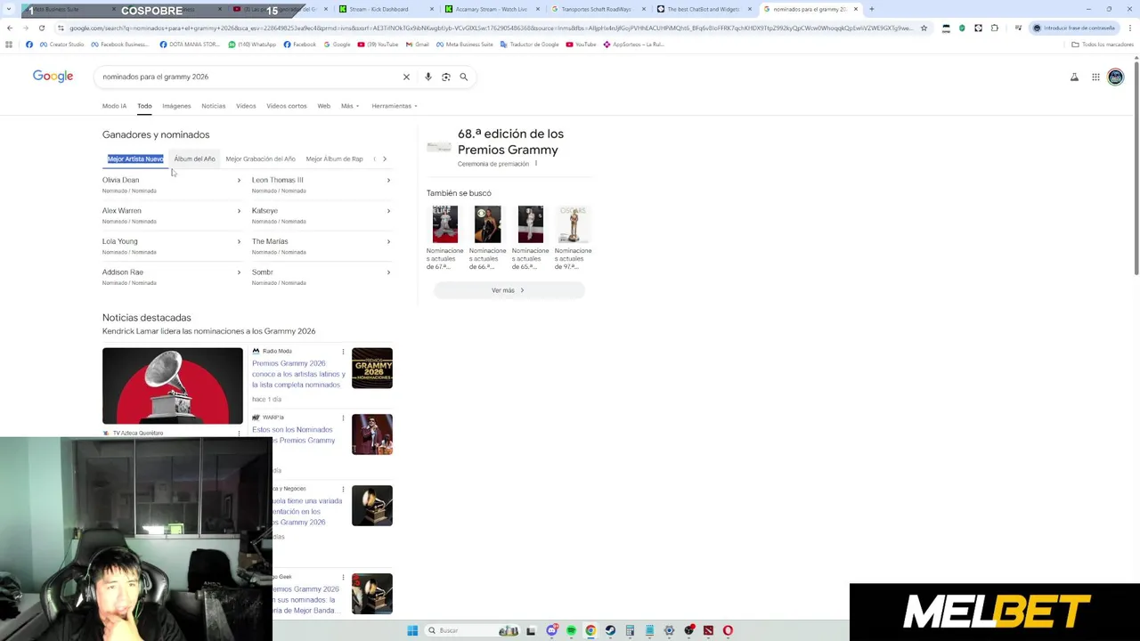
Task: Click the Google search input field
Action: coord(249,77)
